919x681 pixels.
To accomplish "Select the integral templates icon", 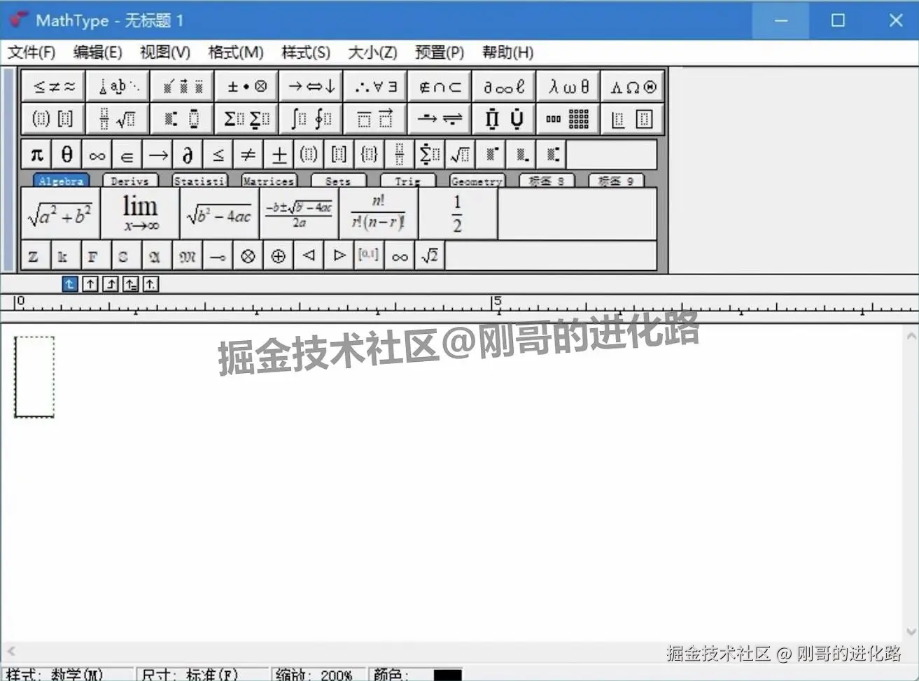I will tap(310, 118).
